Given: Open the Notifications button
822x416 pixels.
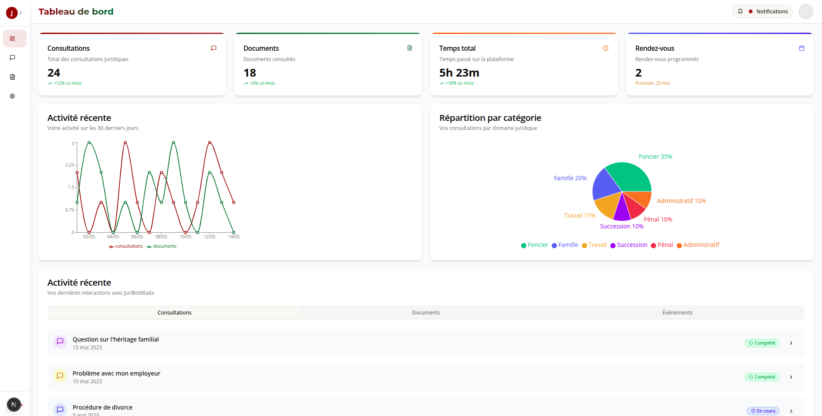Looking at the screenshot, I should tap(762, 12).
